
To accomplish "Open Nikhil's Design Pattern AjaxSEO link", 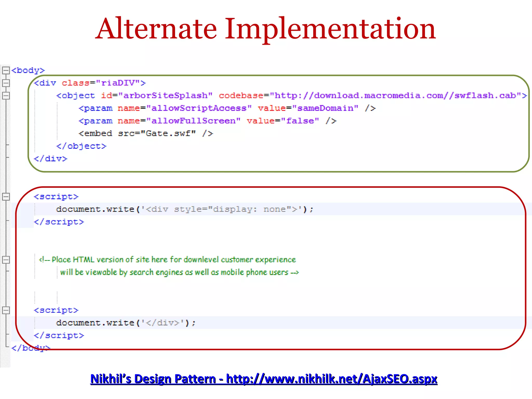I will 264,379.
